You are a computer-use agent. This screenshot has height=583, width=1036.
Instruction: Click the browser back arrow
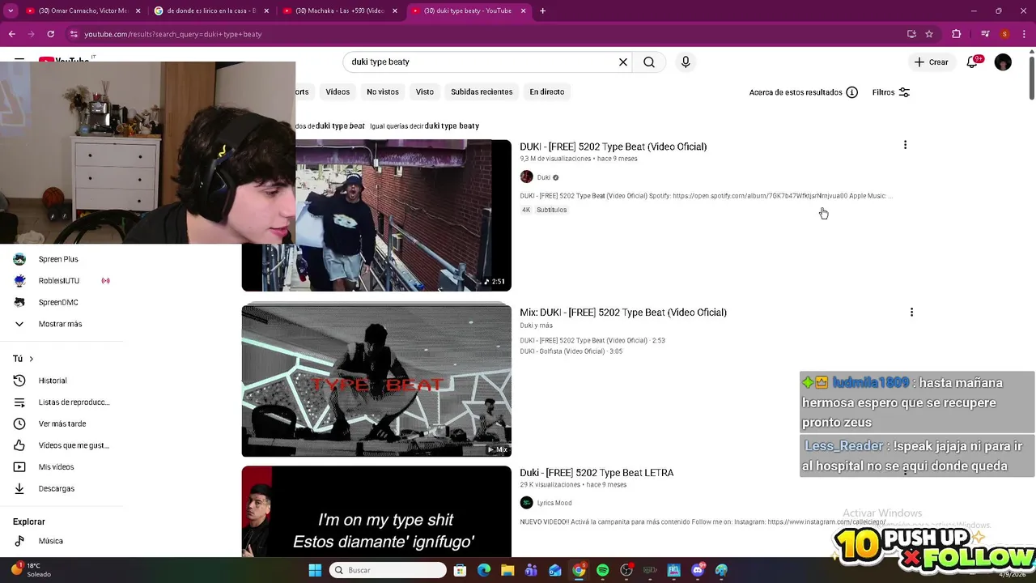11,34
